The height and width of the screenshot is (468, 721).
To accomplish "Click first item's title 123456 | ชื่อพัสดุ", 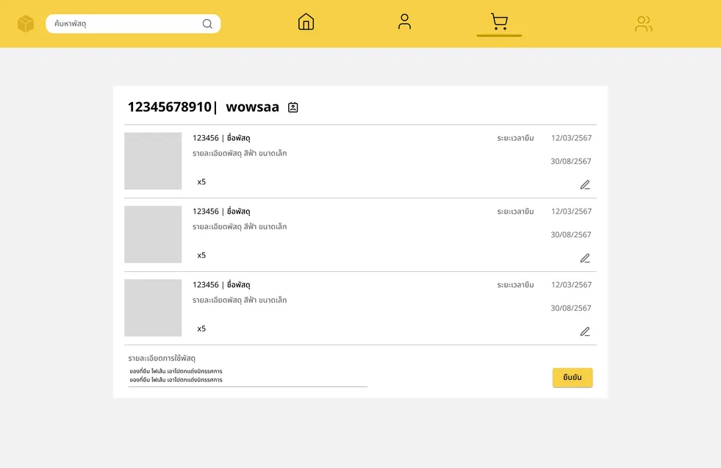I will point(221,138).
